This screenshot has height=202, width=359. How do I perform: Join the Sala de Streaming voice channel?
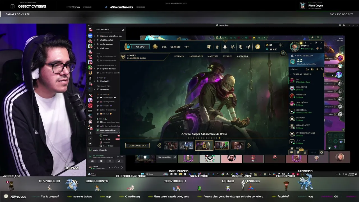click(108, 110)
